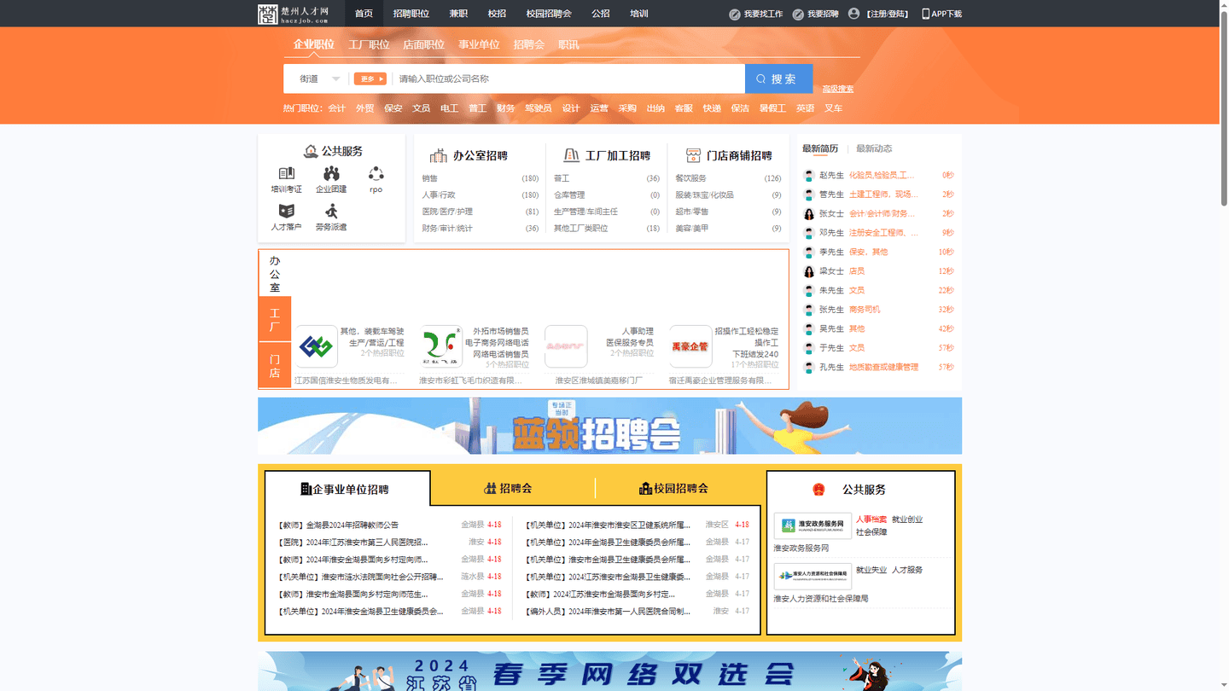Open 金湖县2024年招聘教师公告 notice

point(339,526)
